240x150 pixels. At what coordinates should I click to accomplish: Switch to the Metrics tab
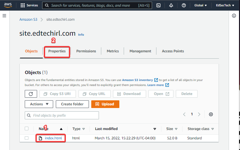[113, 51]
